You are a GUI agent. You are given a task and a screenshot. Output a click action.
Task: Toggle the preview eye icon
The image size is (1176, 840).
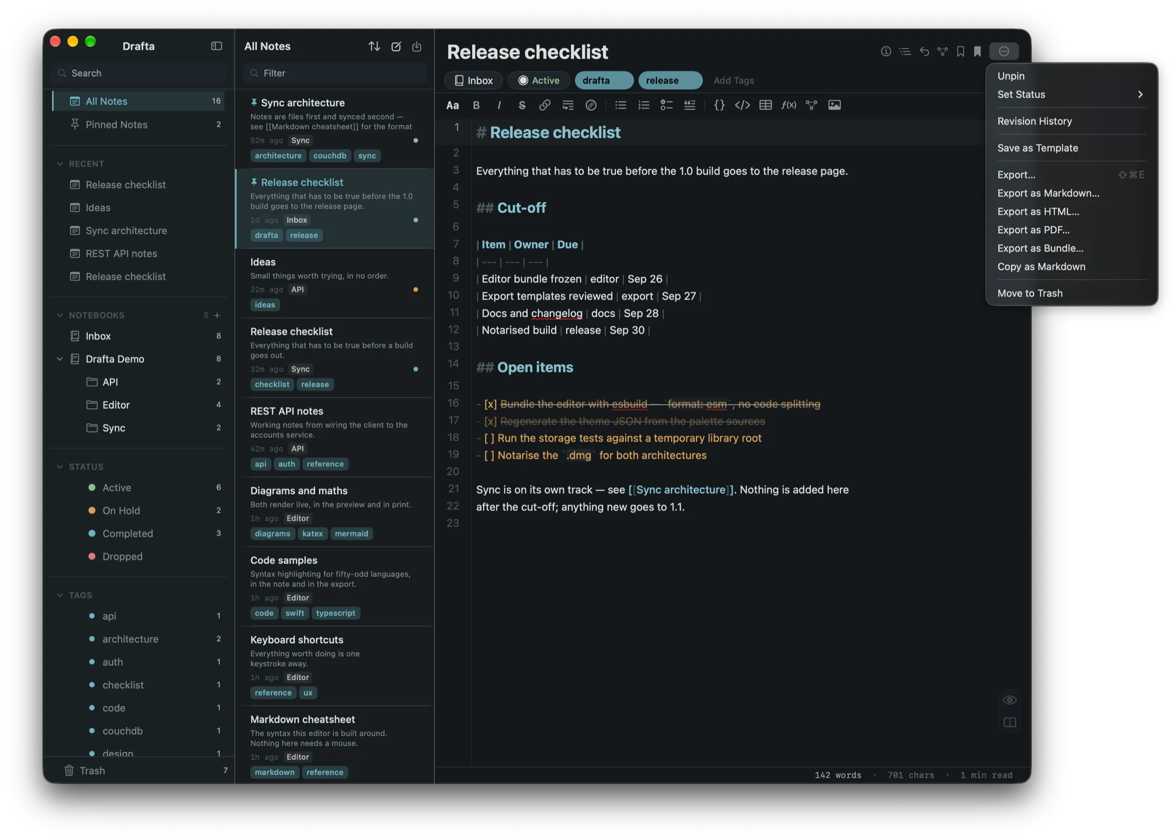click(1009, 700)
